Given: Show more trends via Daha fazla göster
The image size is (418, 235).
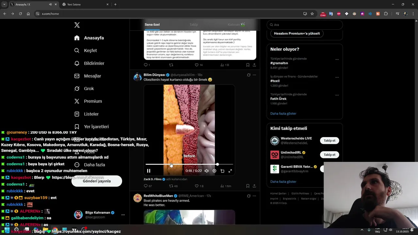Looking at the screenshot, I should pyautogui.click(x=283, y=114).
